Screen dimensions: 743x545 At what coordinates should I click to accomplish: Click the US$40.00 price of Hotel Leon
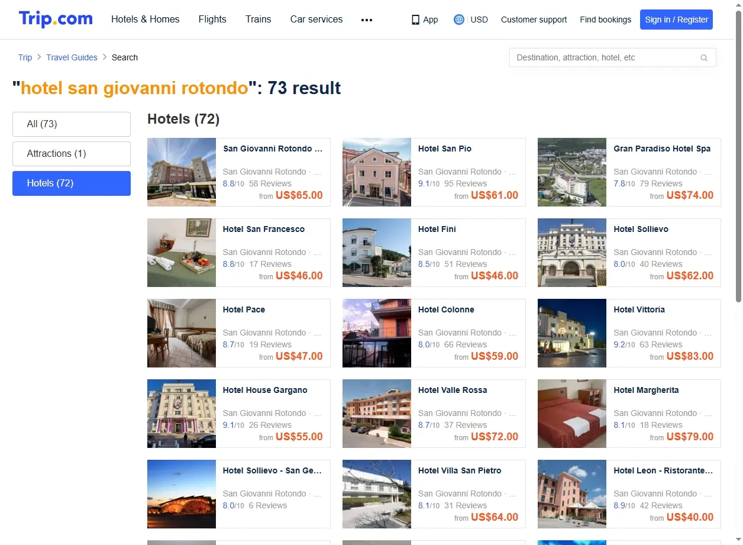[690, 517]
